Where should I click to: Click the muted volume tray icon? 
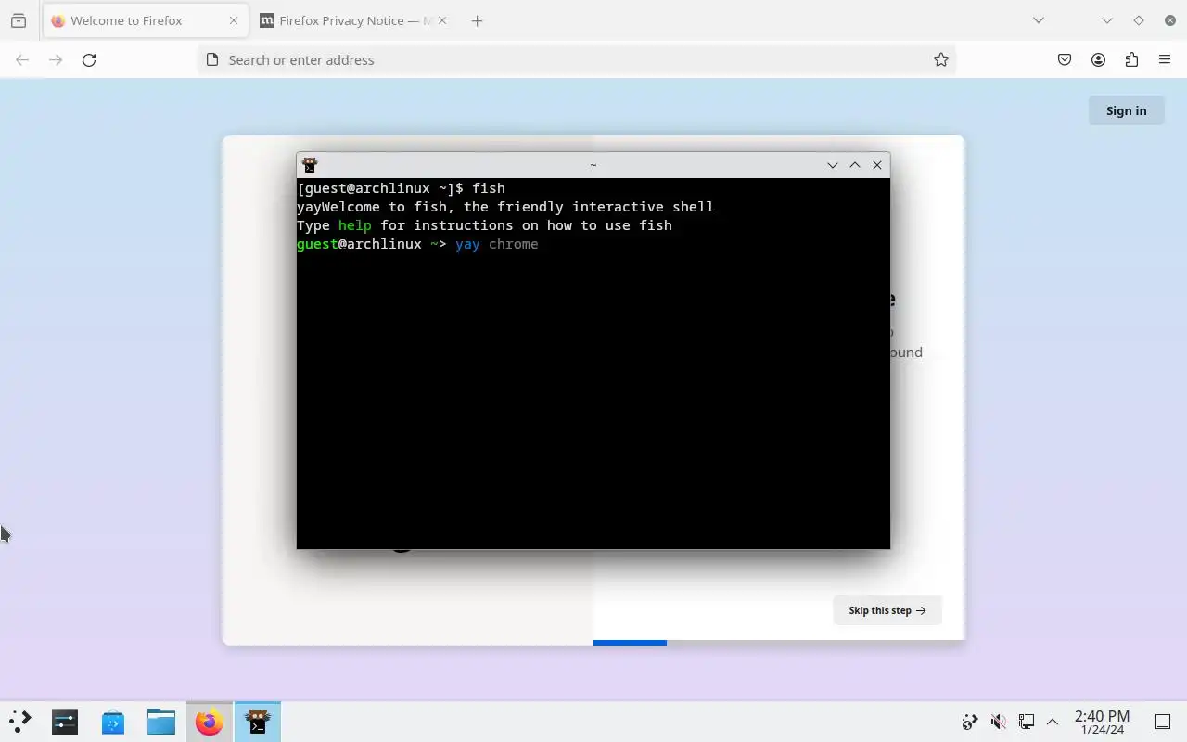pyautogui.click(x=998, y=722)
